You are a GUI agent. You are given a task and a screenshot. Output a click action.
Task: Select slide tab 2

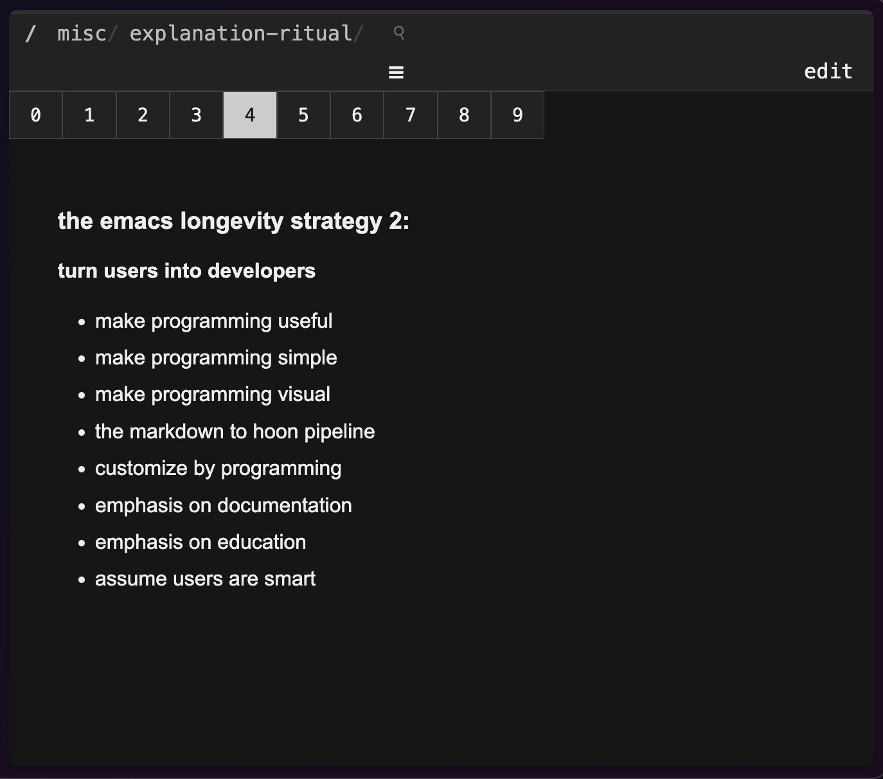[x=143, y=115]
